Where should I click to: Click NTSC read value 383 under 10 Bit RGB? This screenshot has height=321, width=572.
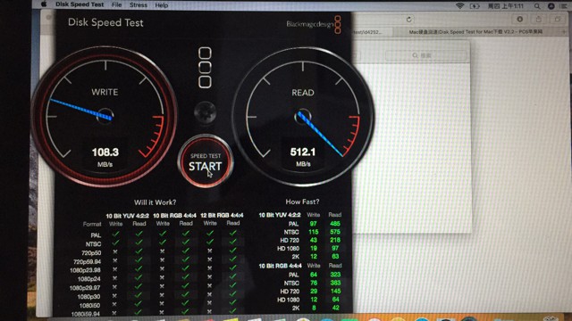point(335,283)
